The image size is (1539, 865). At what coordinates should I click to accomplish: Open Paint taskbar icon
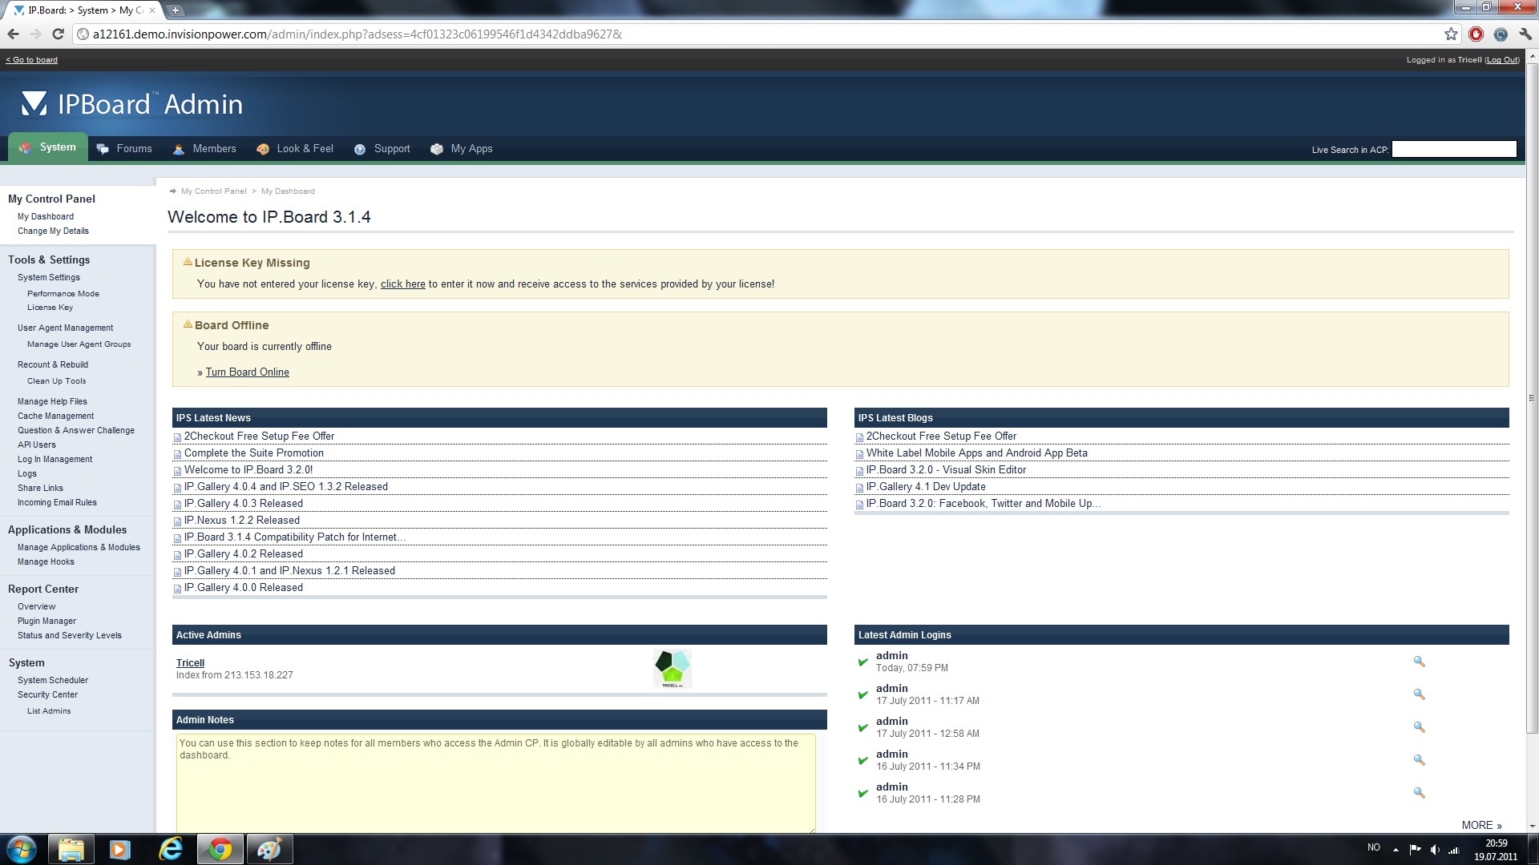pyautogui.click(x=269, y=849)
